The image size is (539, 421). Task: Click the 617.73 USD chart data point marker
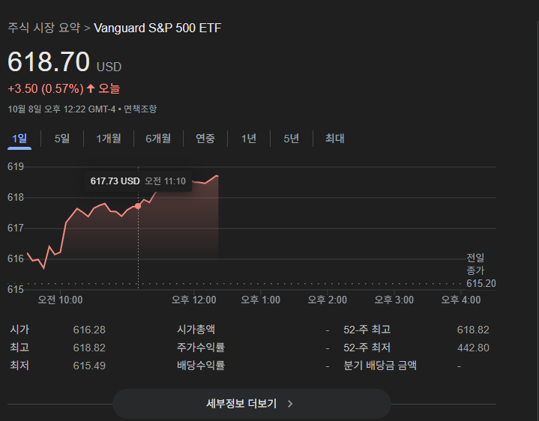(138, 206)
